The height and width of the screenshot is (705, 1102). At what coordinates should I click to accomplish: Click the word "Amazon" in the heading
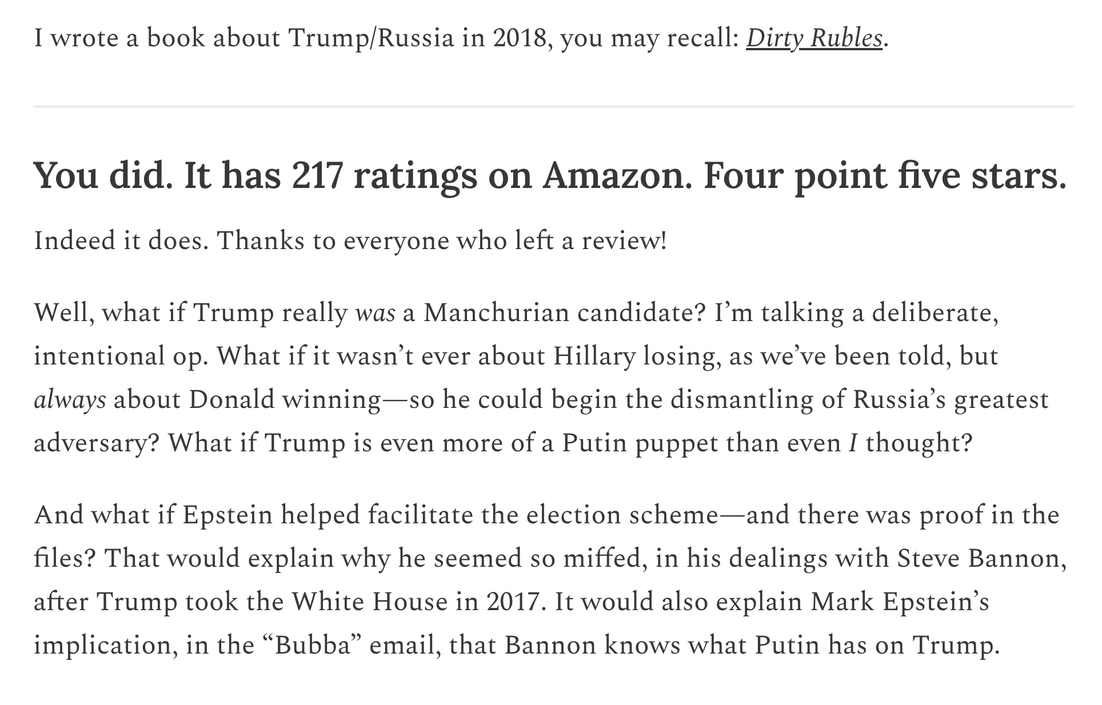(616, 175)
